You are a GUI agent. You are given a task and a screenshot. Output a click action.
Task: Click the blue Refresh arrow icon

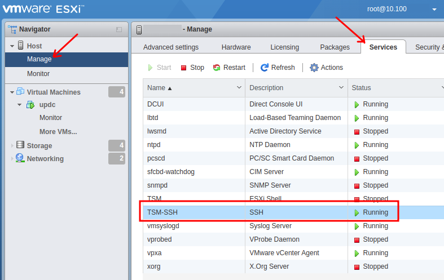coord(264,68)
